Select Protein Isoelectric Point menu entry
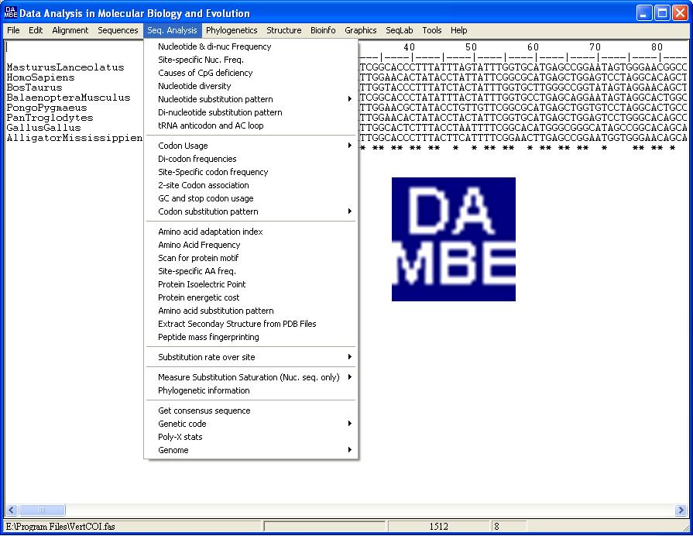693x536 pixels. [x=201, y=284]
